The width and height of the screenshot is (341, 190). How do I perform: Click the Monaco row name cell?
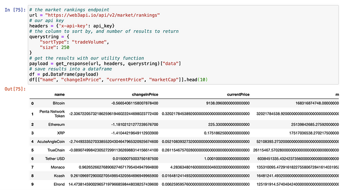[57, 167]
